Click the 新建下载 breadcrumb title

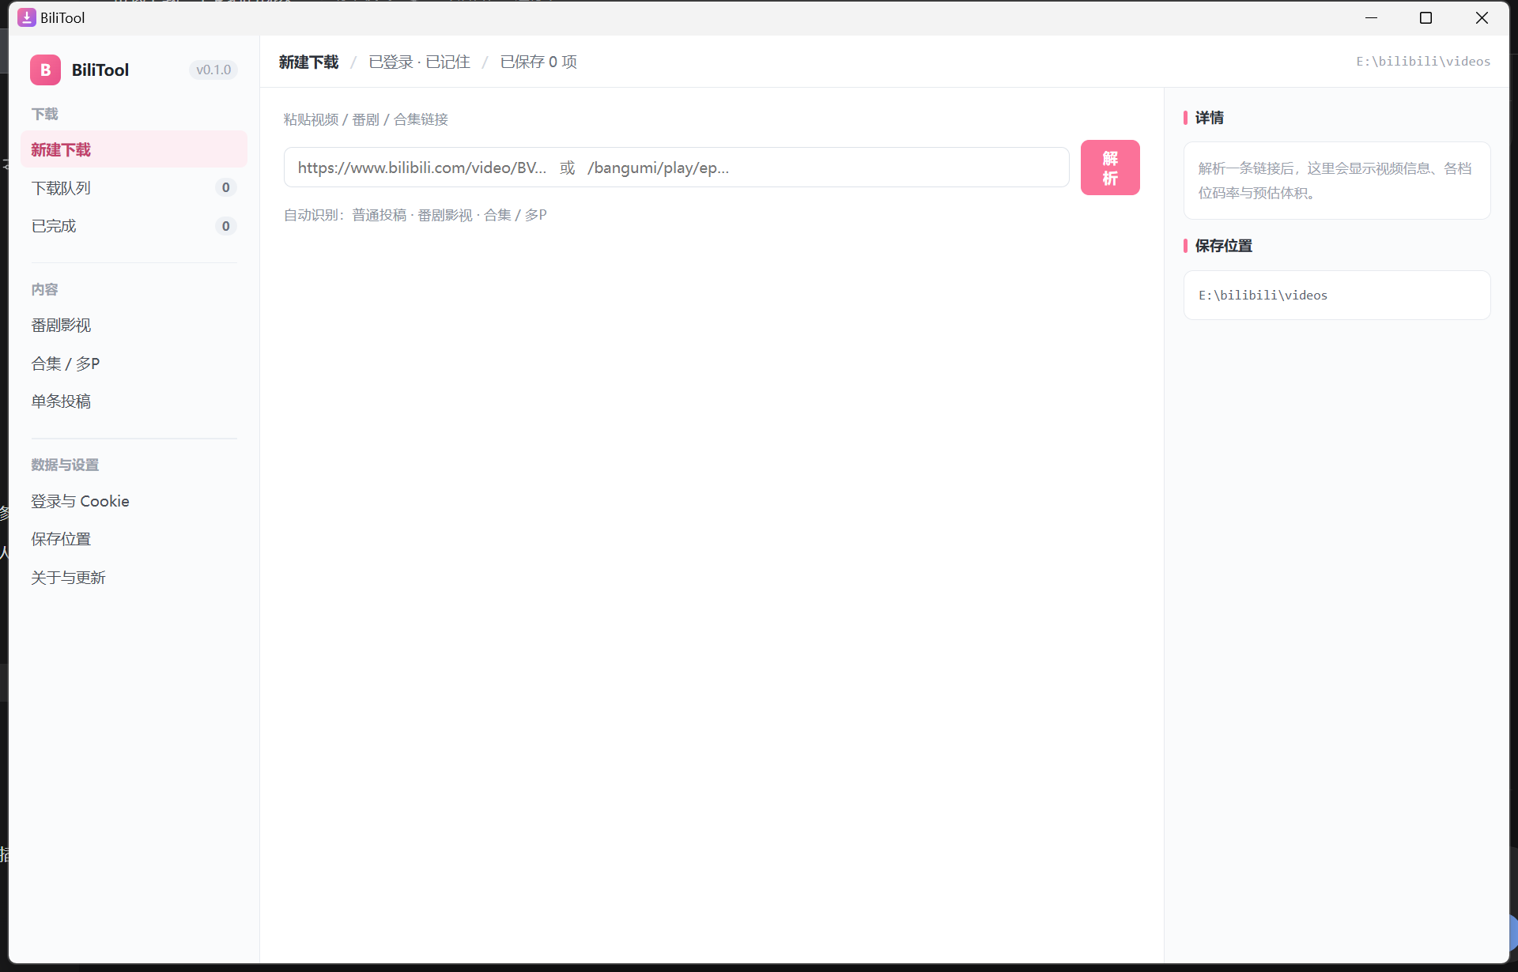click(x=308, y=62)
